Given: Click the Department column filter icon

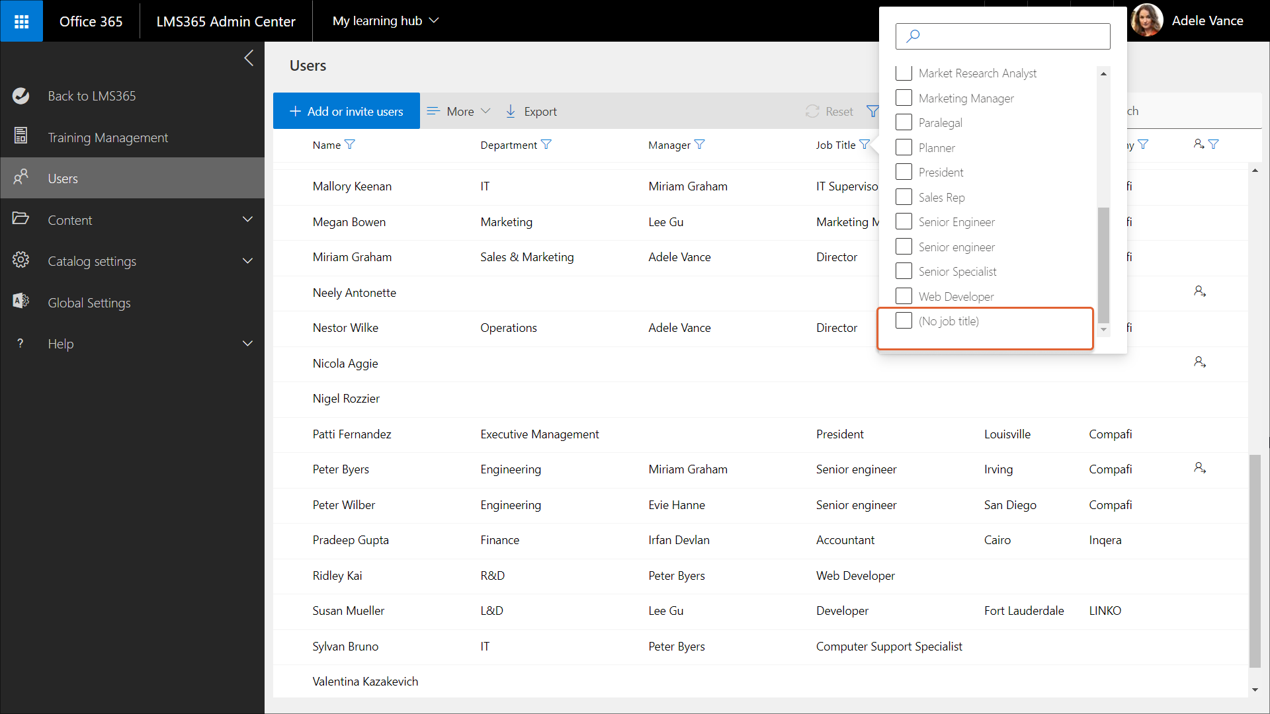Looking at the screenshot, I should pos(546,145).
